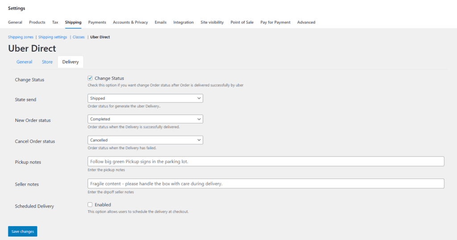Select the current Uber Direct section link
This screenshot has width=457, height=240.
coord(100,37)
